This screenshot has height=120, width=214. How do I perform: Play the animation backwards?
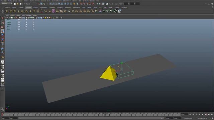tap(200, 115)
